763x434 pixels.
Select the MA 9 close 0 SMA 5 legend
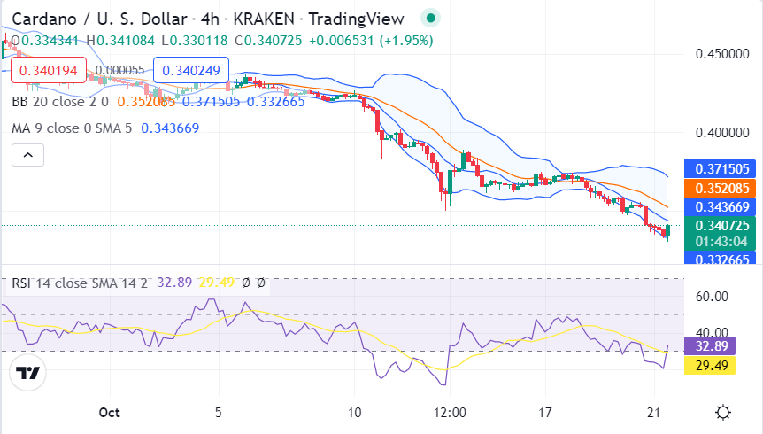(72, 128)
